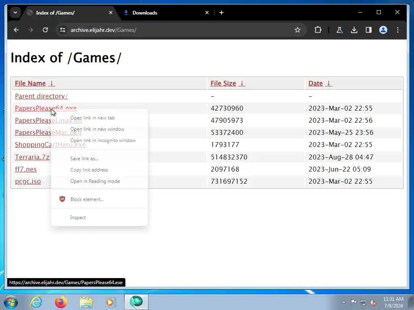Choose uBlock Block element... entry
The height and width of the screenshot is (310, 414).
[99, 199]
